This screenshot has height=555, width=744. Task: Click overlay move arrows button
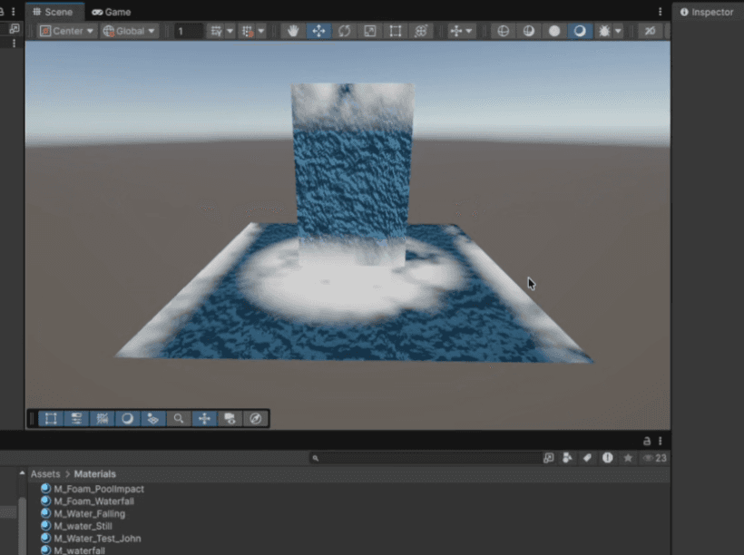click(204, 418)
